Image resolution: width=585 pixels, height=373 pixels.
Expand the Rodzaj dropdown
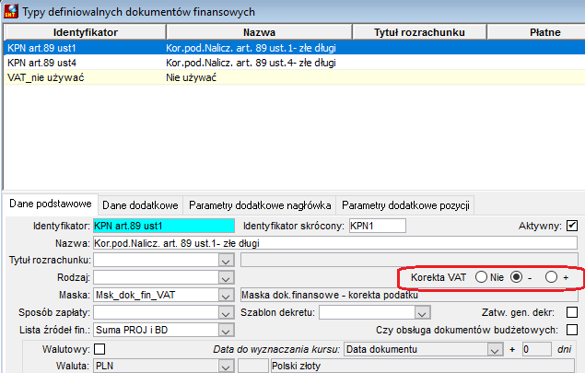click(x=226, y=278)
